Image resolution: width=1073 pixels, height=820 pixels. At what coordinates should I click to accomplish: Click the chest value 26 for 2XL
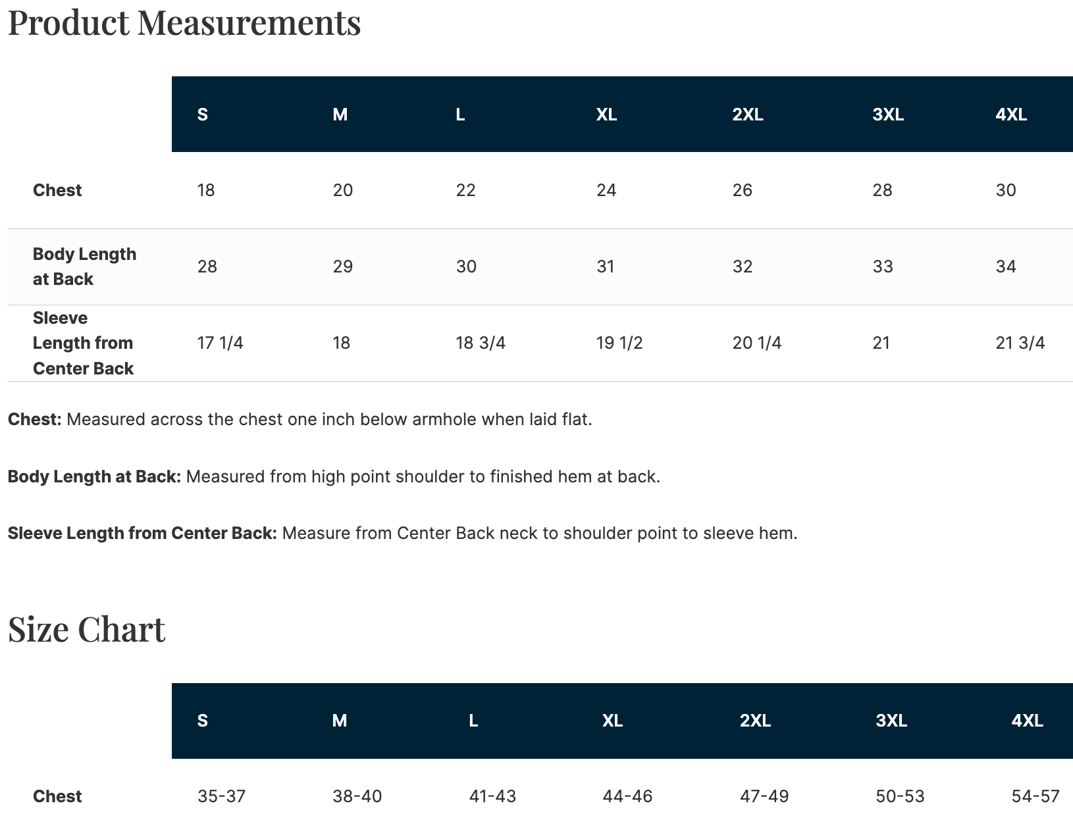coord(742,190)
